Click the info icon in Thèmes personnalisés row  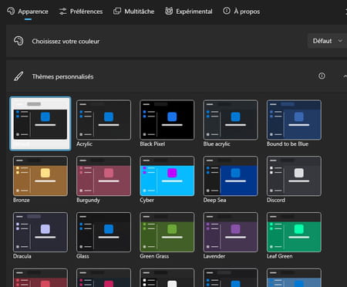click(x=322, y=76)
